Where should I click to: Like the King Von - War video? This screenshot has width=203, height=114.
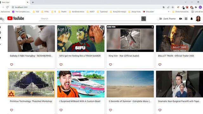pyautogui.click(x=110, y=64)
